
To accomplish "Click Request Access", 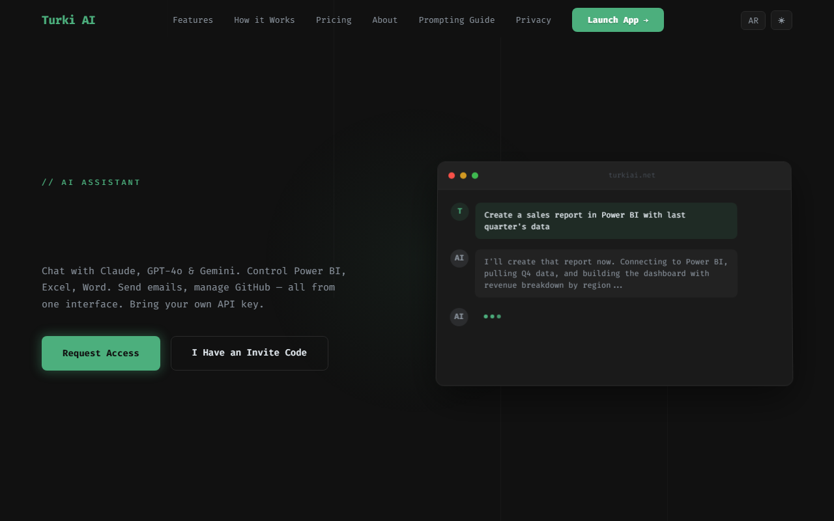I will (101, 353).
